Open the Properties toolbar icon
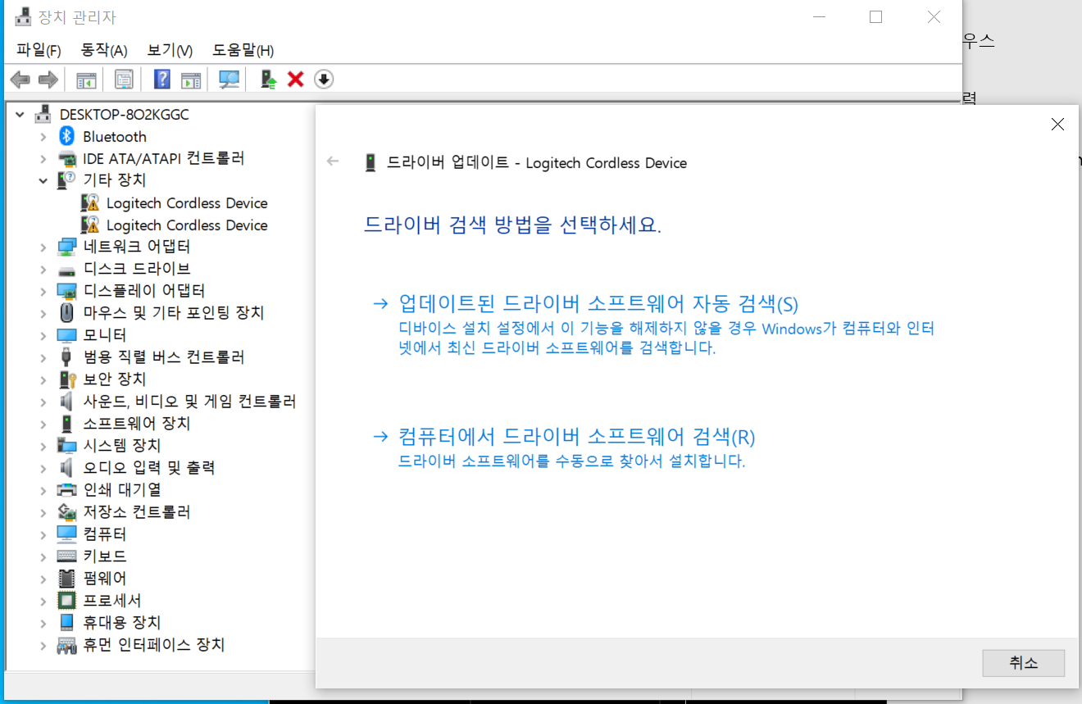The height and width of the screenshot is (704, 1082). tap(124, 79)
